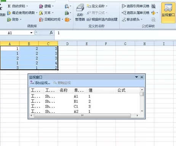The height and width of the screenshot is (146, 176).
Task: Select column A header
Action: (x=10, y=44)
